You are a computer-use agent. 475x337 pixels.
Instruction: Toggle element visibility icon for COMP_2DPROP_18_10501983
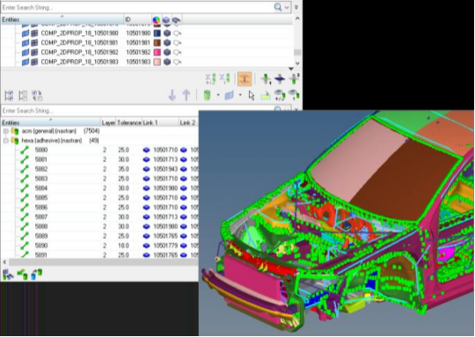[167, 62]
